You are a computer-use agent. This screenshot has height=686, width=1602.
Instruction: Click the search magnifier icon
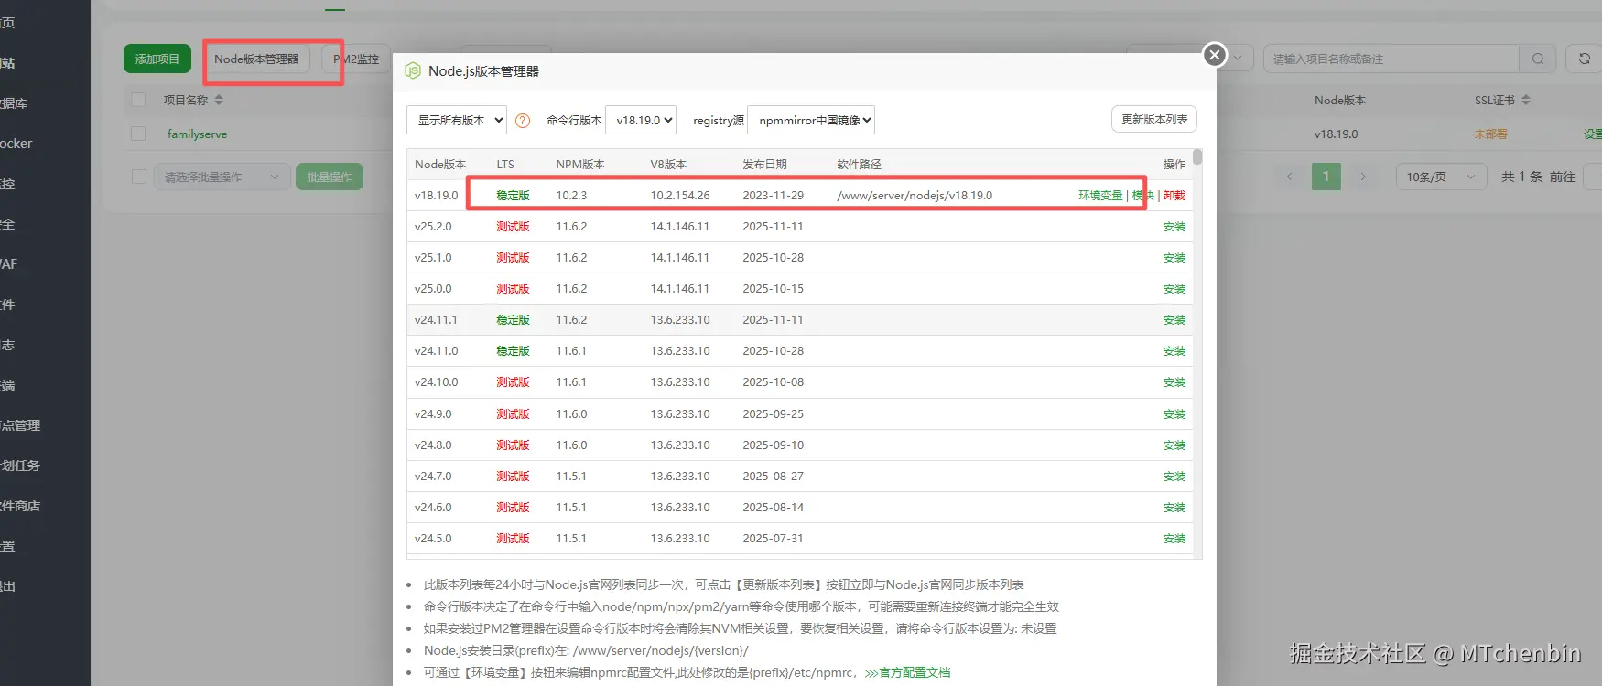[1538, 59]
